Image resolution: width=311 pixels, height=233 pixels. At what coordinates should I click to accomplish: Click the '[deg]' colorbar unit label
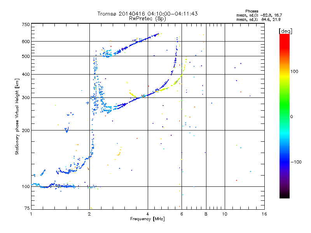coord(285,31)
